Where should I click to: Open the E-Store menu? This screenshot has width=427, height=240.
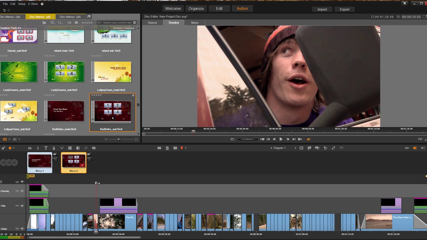[33, 4]
